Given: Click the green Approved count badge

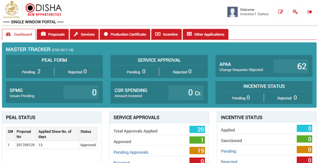Looking at the screenshot, I should click(197, 140).
